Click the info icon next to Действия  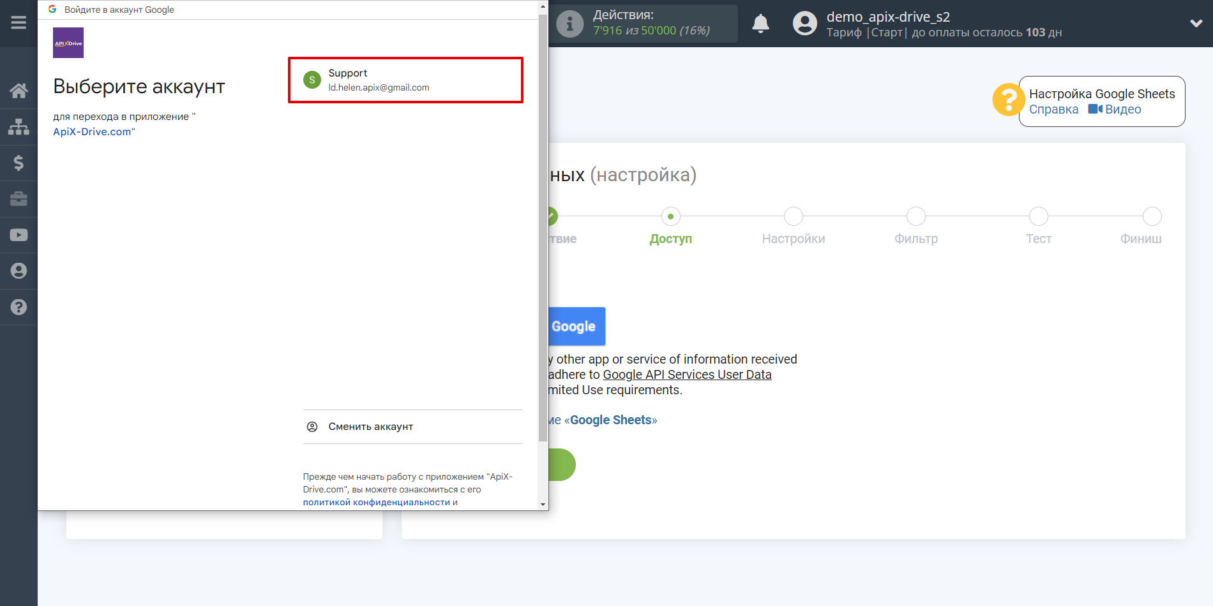coord(569,24)
